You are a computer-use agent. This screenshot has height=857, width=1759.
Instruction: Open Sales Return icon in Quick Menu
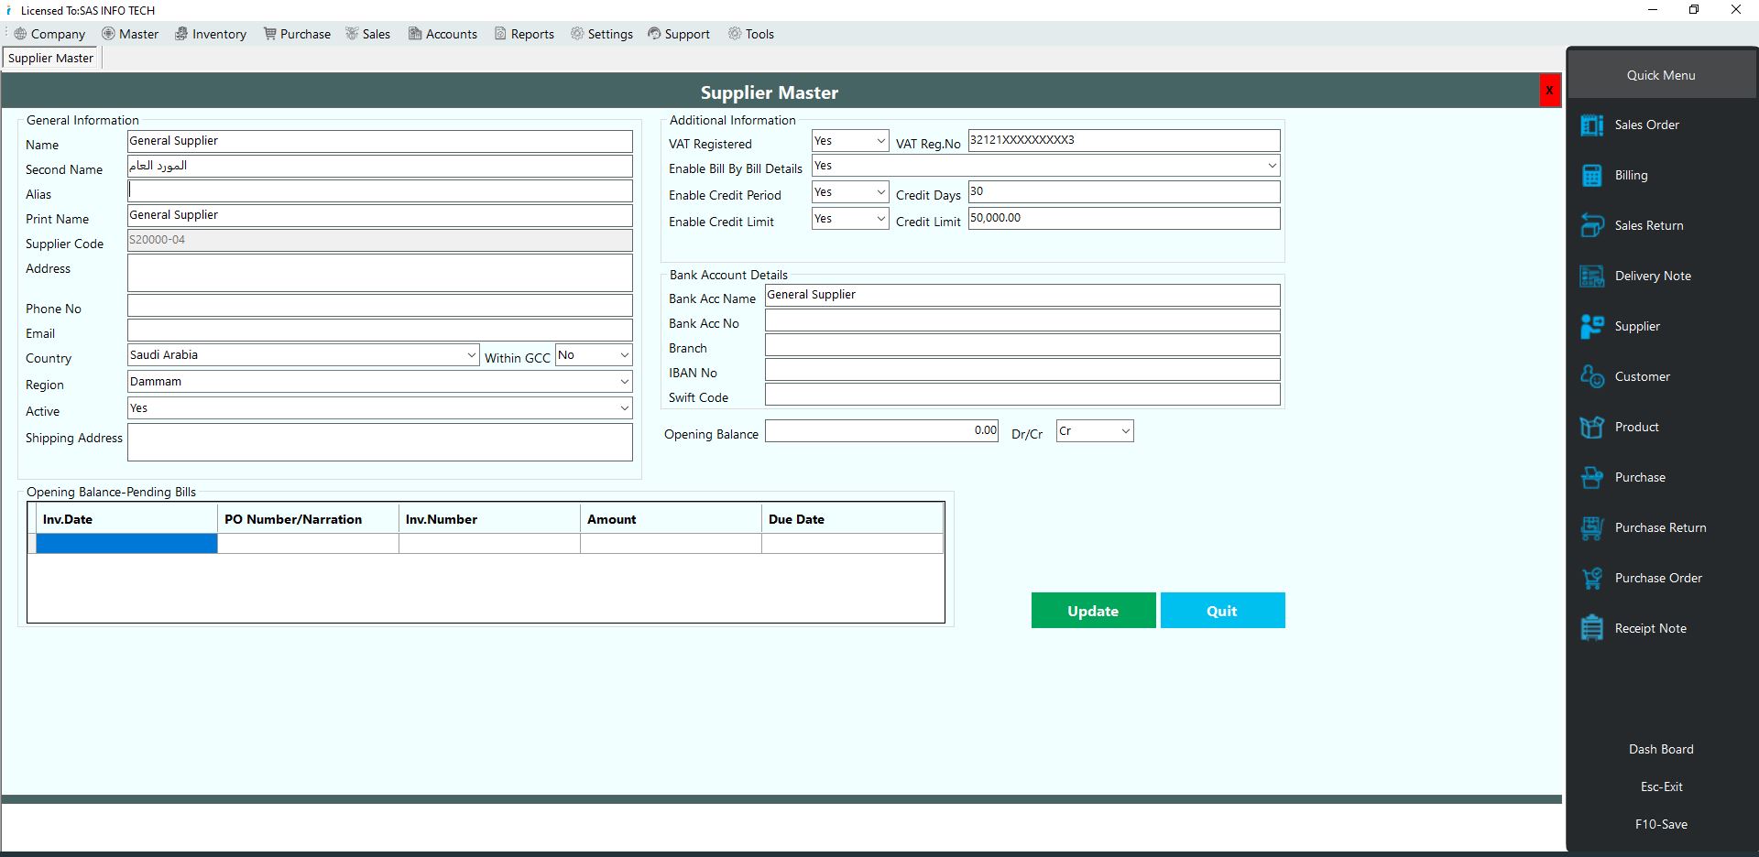(1591, 226)
